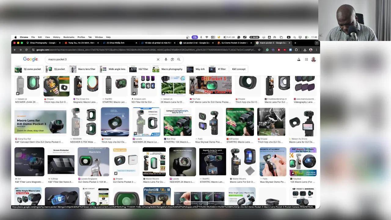The image size is (391, 220).
Task: Open the Chrome menu in the menu bar
Action: point(24,37)
